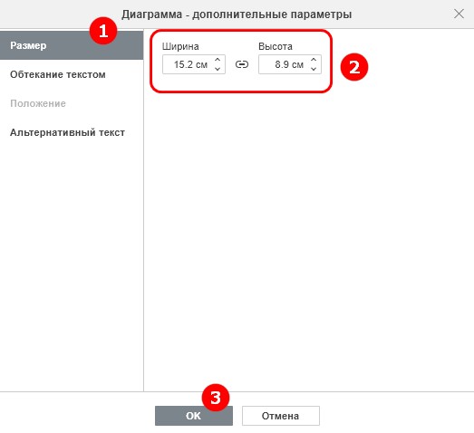Increase width with the up arrow
Image resolution: width=474 pixels, height=433 pixels.
click(218, 60)
